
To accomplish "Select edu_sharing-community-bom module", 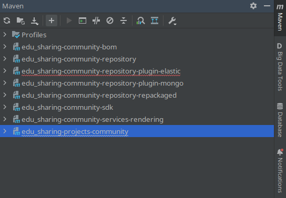I will [x=137, y=47].
